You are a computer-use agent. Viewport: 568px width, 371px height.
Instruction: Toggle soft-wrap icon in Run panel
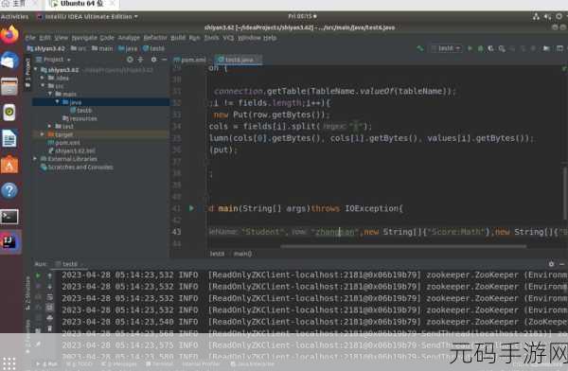(x=49, y=297)
